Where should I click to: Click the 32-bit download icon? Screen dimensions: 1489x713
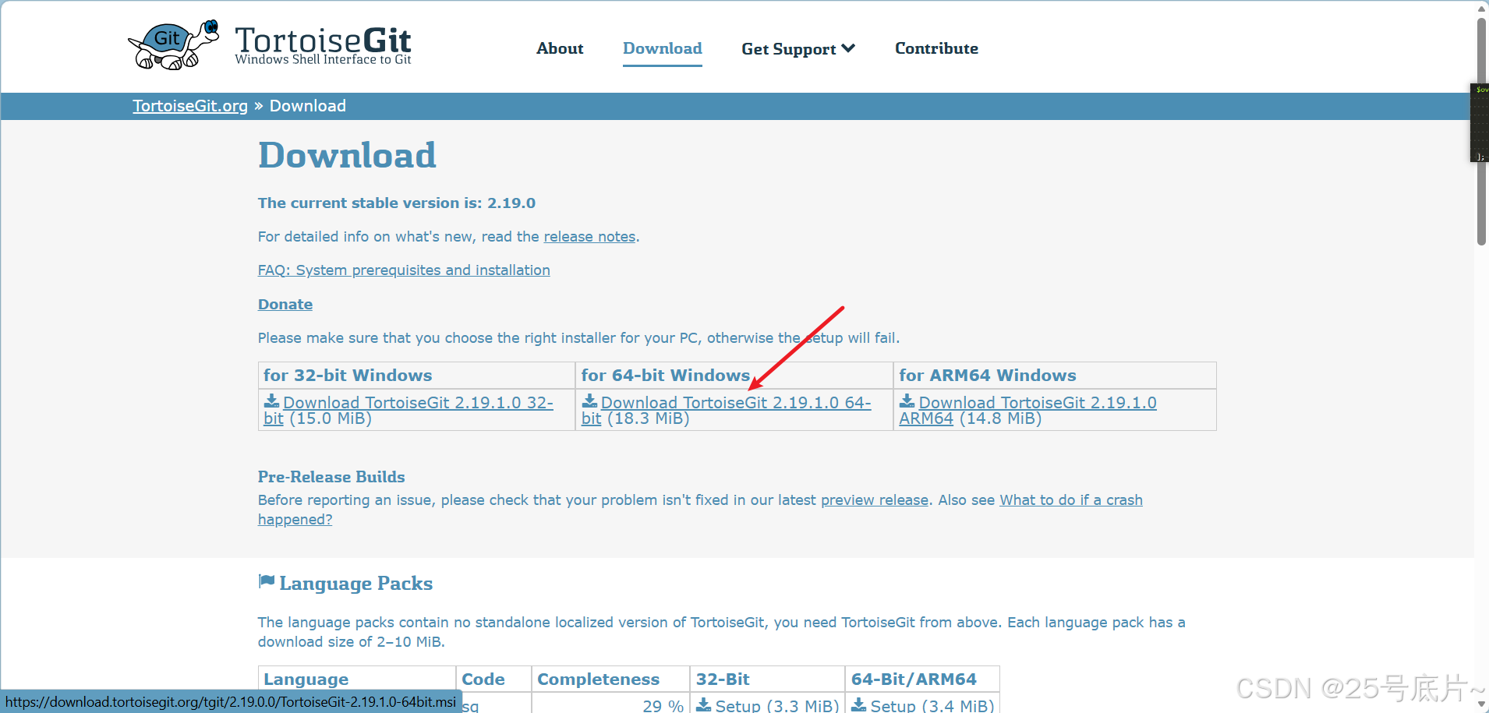click(x=271, y=401)
